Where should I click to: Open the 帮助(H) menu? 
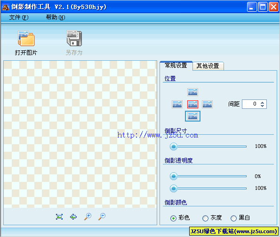(x=56, y=17)
